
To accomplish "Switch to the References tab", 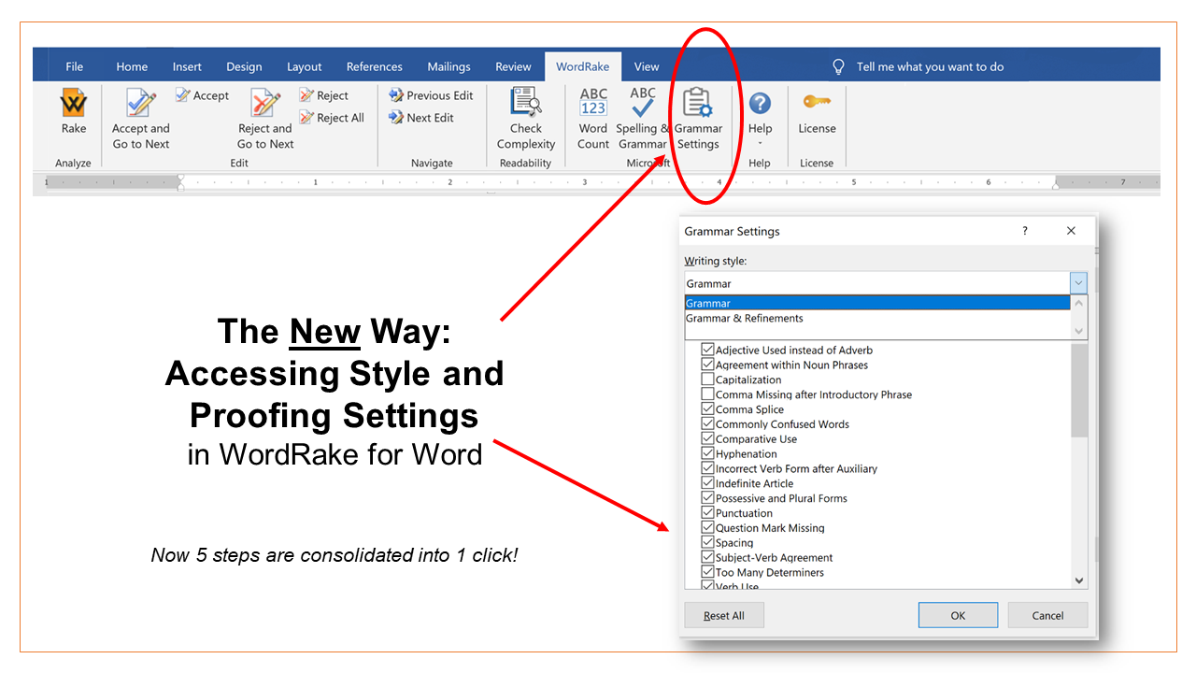I will tap(375, 66).
